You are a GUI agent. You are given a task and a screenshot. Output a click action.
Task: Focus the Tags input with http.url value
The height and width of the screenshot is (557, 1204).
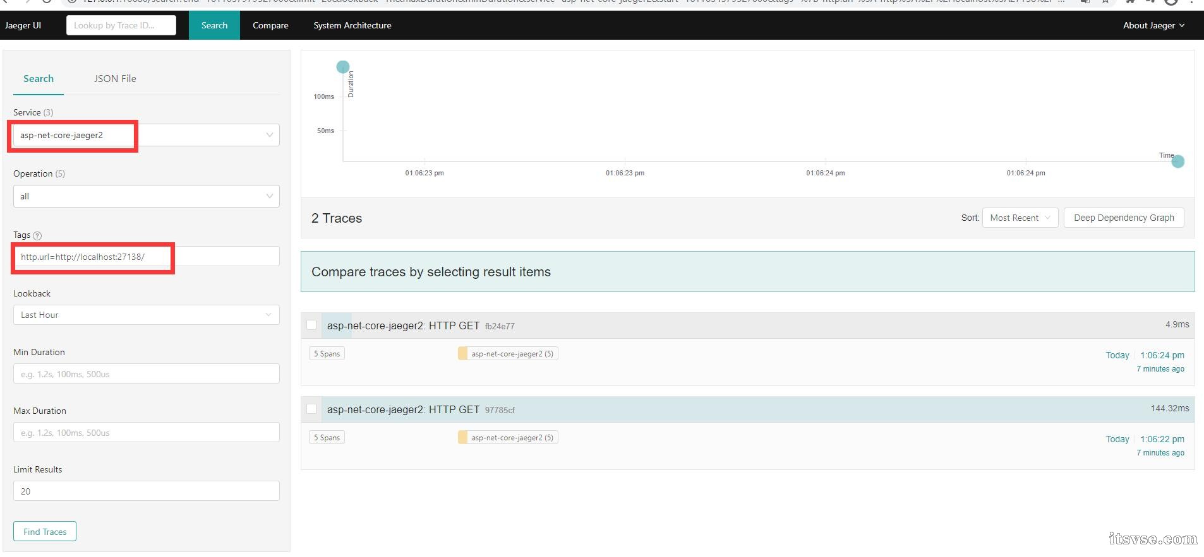pyautogui.click(x=146, y=257)
